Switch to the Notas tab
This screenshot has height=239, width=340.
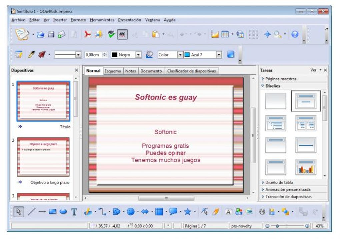coord(130,71)
